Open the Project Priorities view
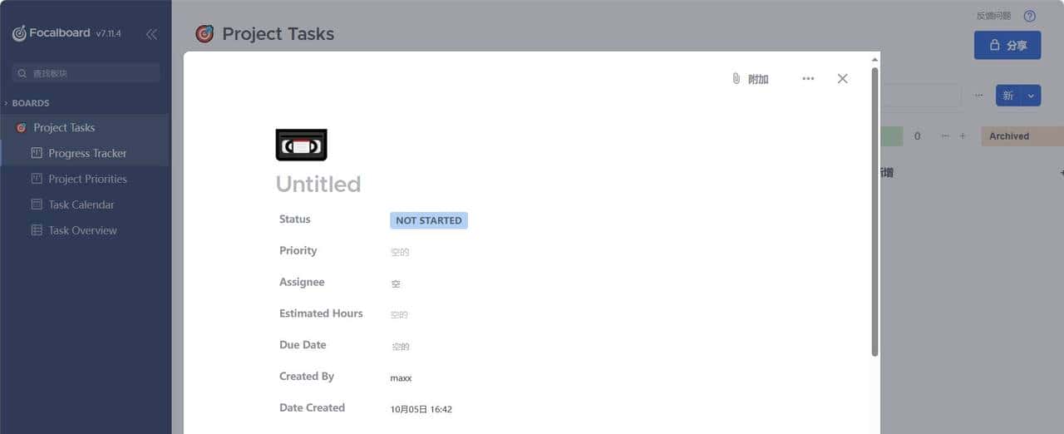Screen dimensions: 1064x434 [x=87, y=179]
